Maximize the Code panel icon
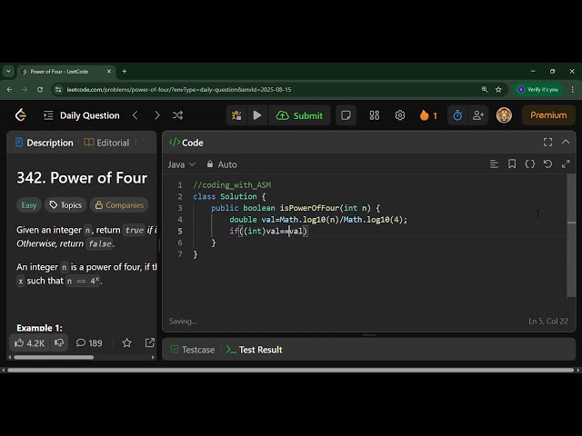Screen dimensions: 582x436 [x=547, y=142]
